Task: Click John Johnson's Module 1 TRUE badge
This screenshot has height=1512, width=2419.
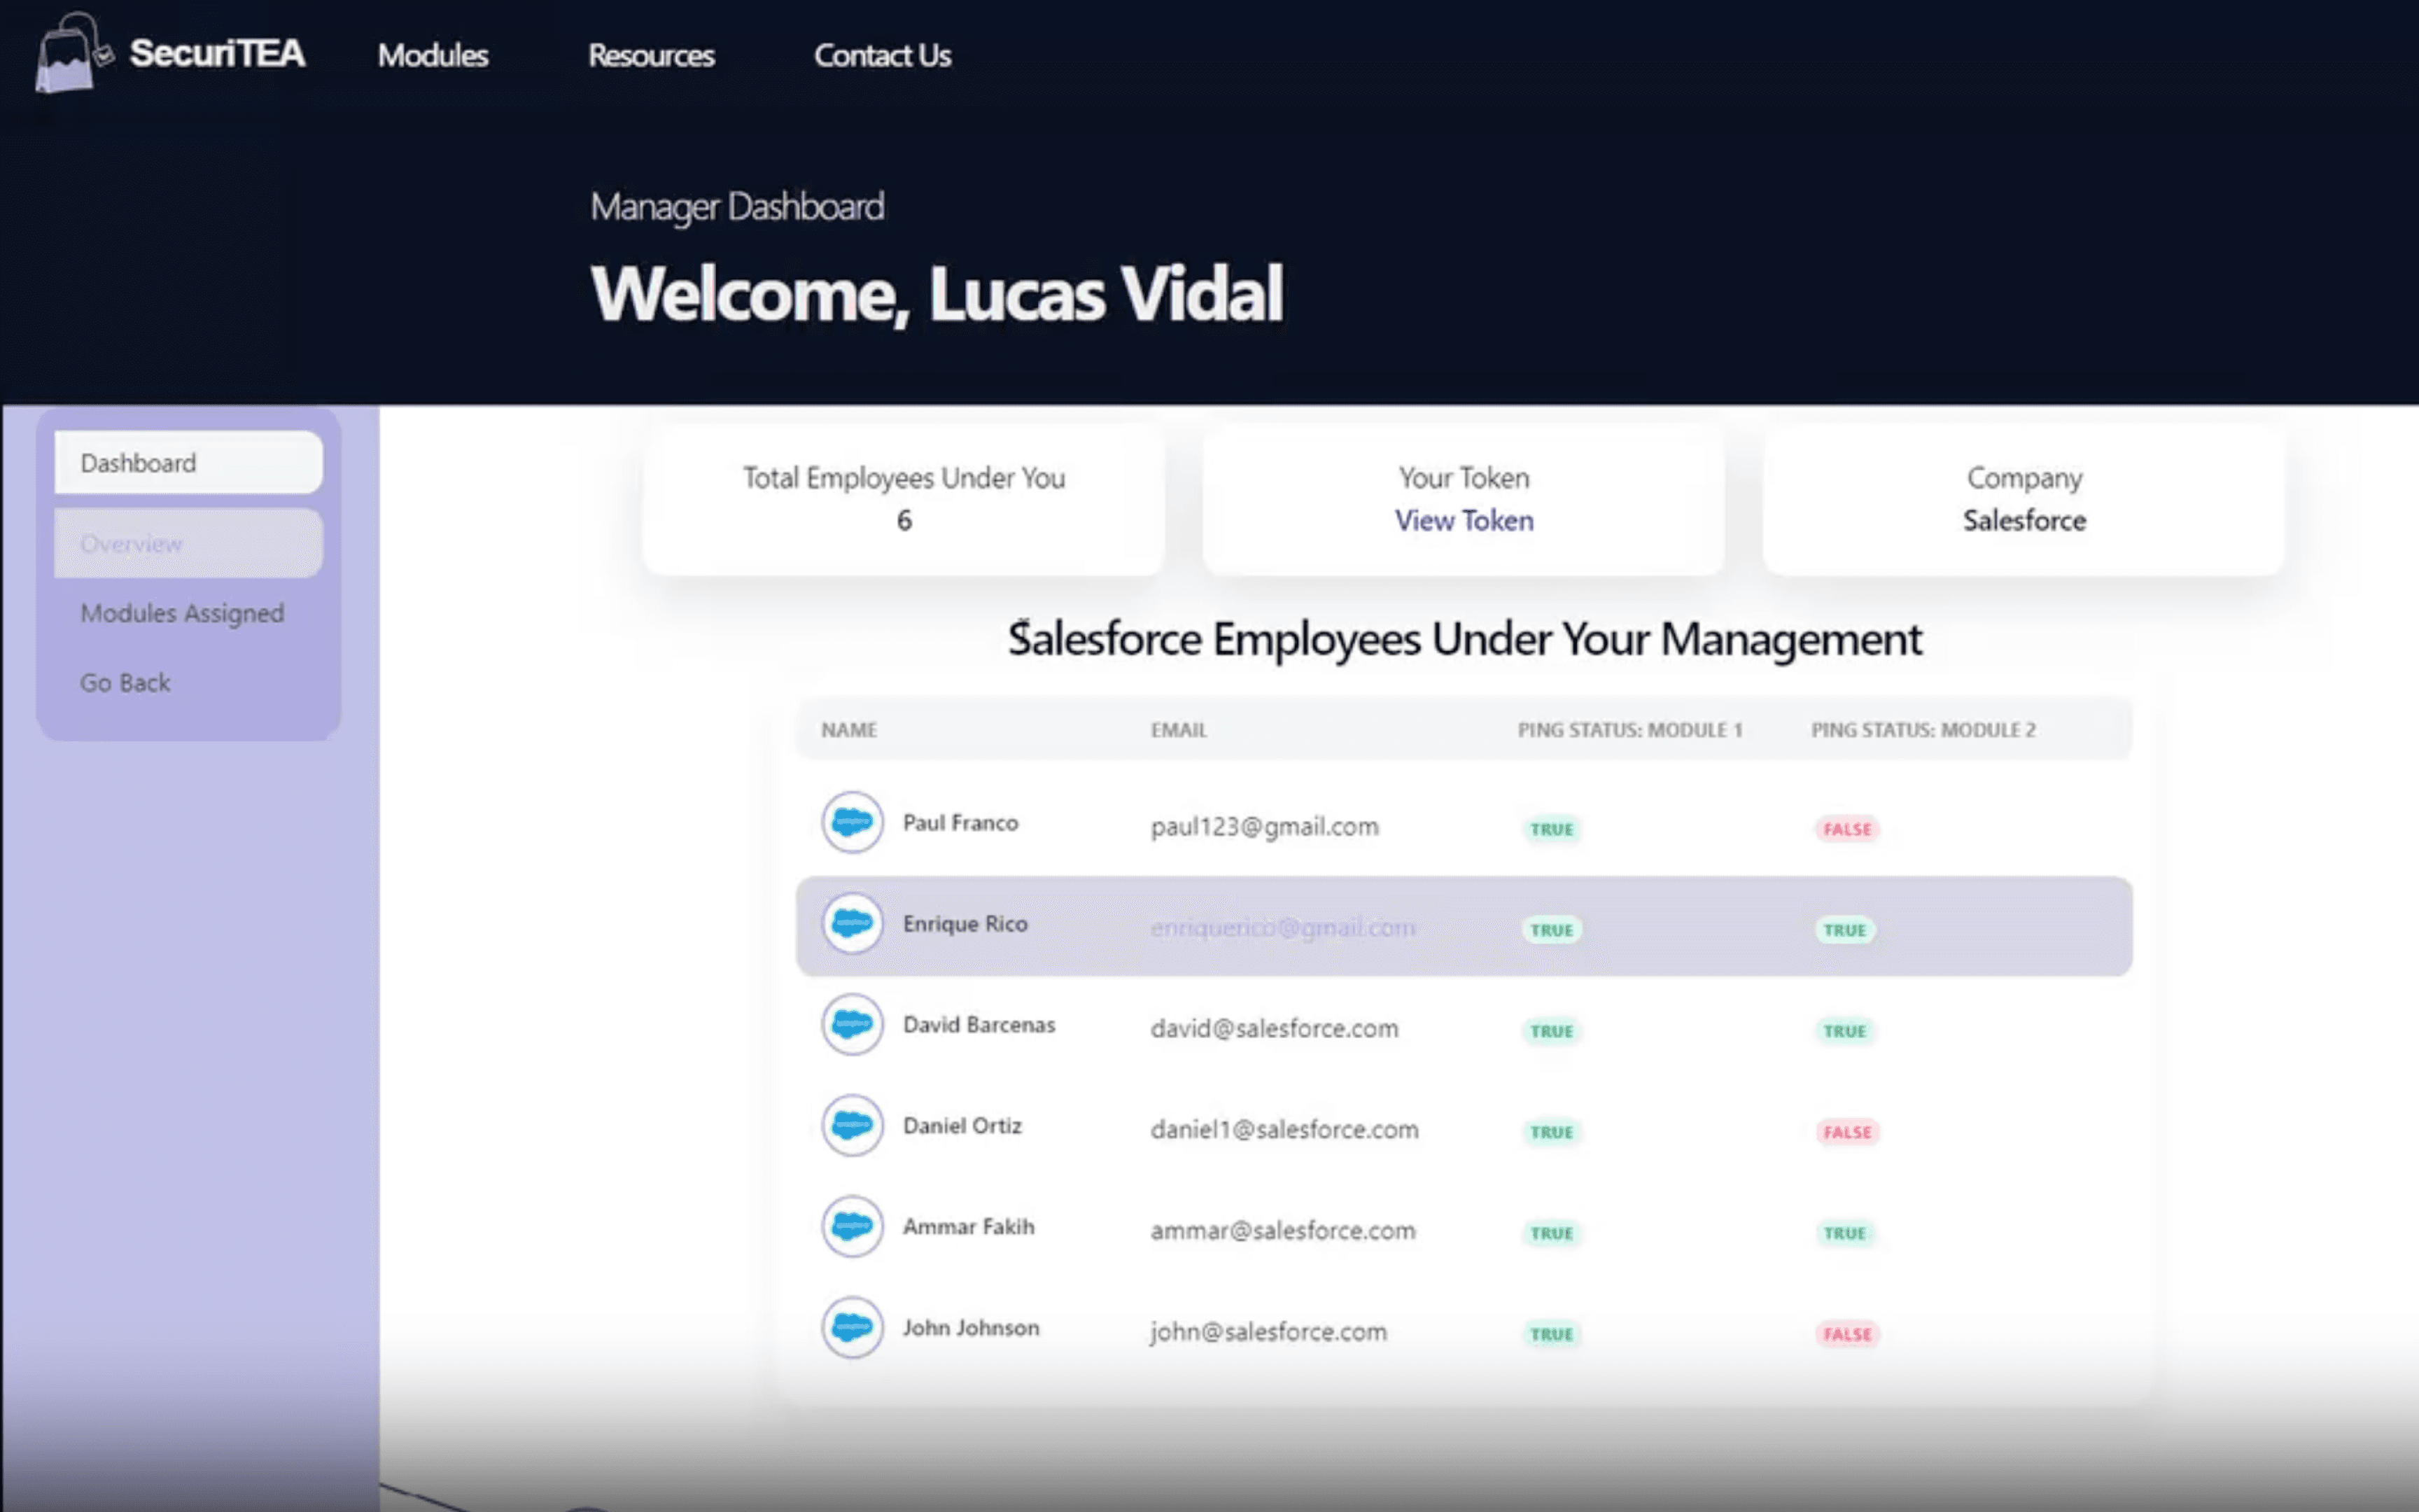Action: point(1551,1334)
